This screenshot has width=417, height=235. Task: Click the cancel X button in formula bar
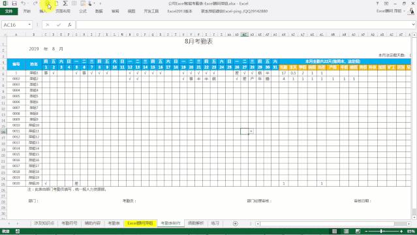click(x=48, y=25)
